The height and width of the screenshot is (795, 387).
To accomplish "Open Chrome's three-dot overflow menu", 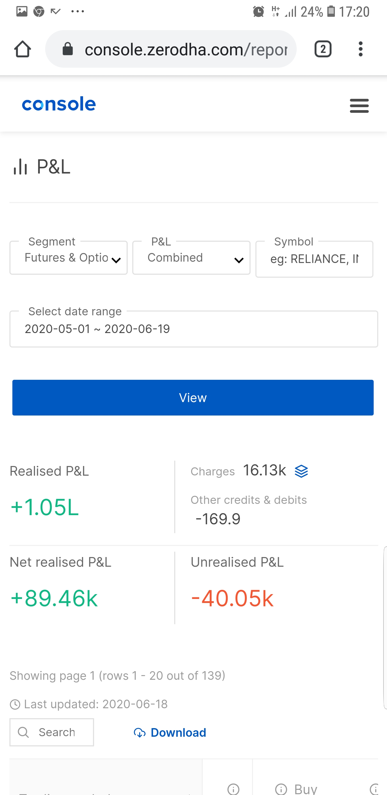I will point(360,49).
